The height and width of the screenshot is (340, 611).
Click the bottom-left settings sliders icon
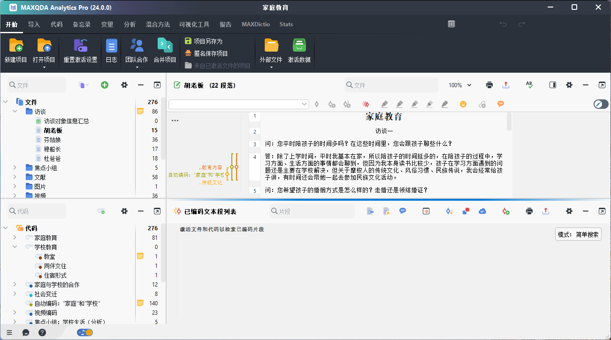[x=9, y=332]
